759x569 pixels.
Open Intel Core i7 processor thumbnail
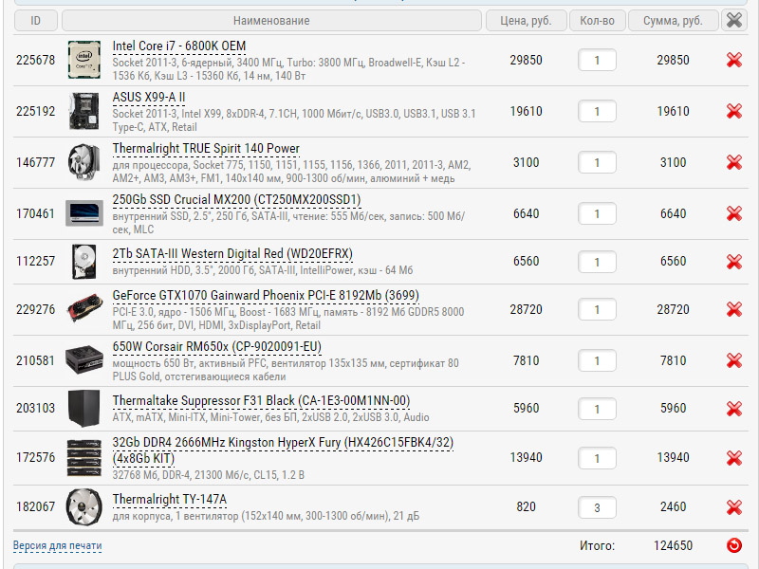click(x=84, y=60)
